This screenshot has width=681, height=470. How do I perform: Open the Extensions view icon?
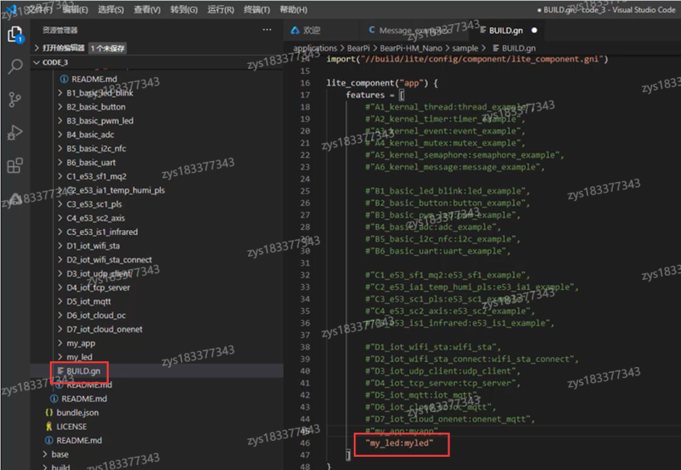click(x=15, y=166)
